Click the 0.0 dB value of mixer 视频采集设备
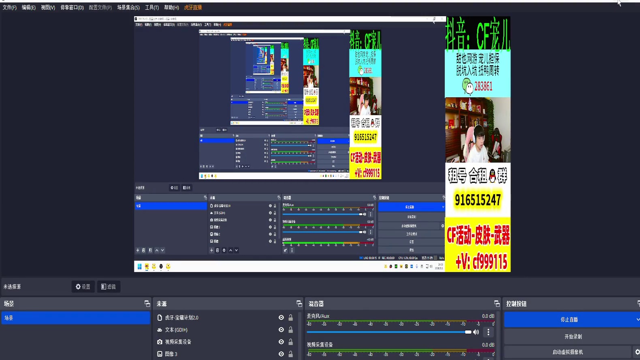The image size is (640, 360). click(488, 345)
